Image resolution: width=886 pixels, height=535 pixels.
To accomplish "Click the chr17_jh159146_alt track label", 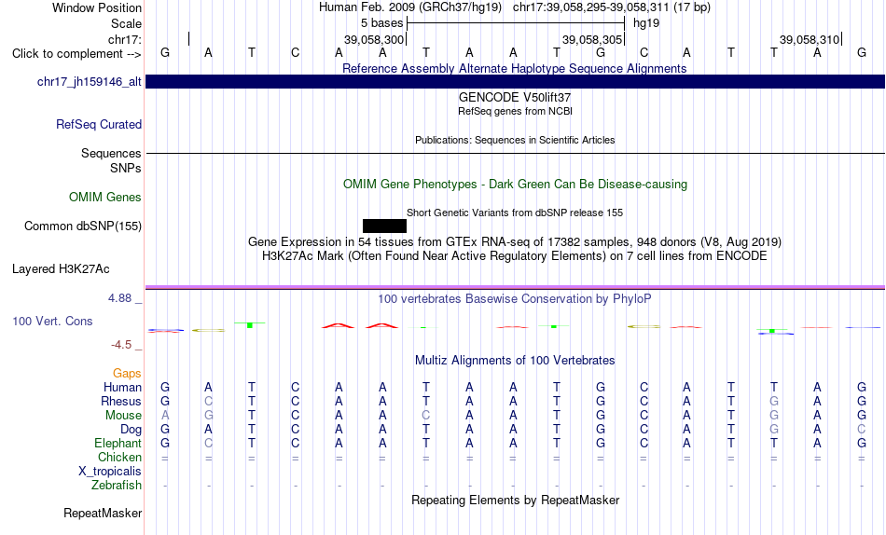I will (89, 82).
